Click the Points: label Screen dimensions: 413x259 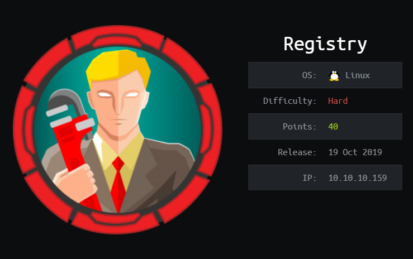coord(300,127)
